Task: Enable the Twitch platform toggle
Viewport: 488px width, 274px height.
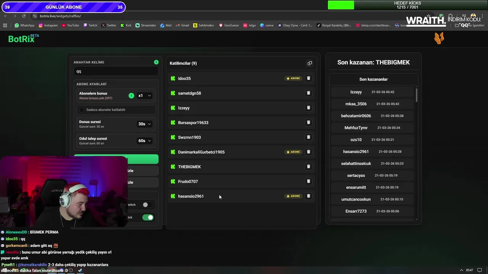Action: point(148,205)
